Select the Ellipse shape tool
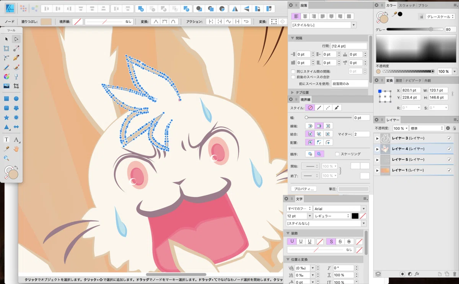The width and height of the screenshot is (459, 284). (16, 98)
